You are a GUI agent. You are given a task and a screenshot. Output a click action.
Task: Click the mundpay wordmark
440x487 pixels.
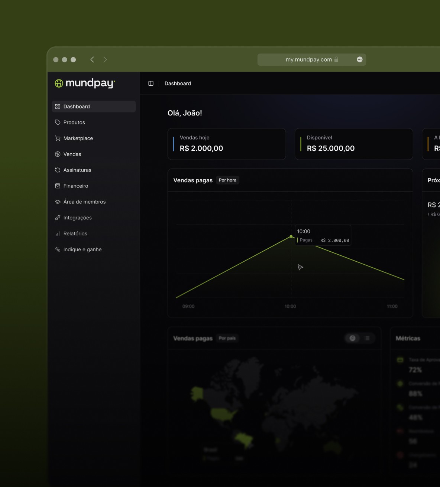pyautogui.click(x=90, y=83)
